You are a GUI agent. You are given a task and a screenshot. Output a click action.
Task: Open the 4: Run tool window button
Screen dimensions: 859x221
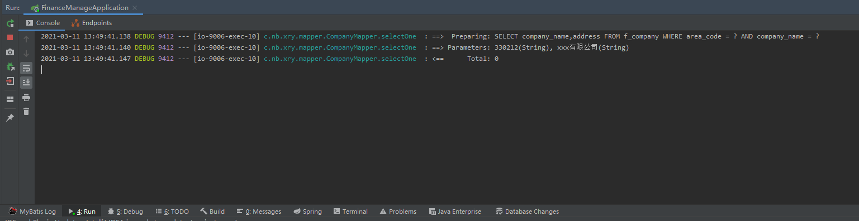pyautogui.click(x=82, y=212)
